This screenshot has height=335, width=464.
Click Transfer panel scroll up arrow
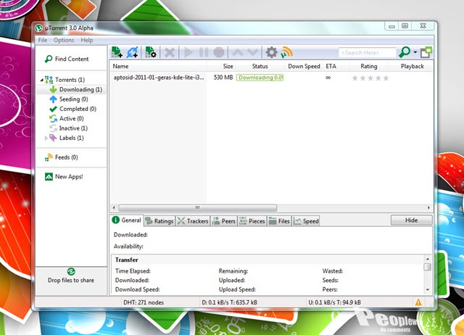pos(427,260)
